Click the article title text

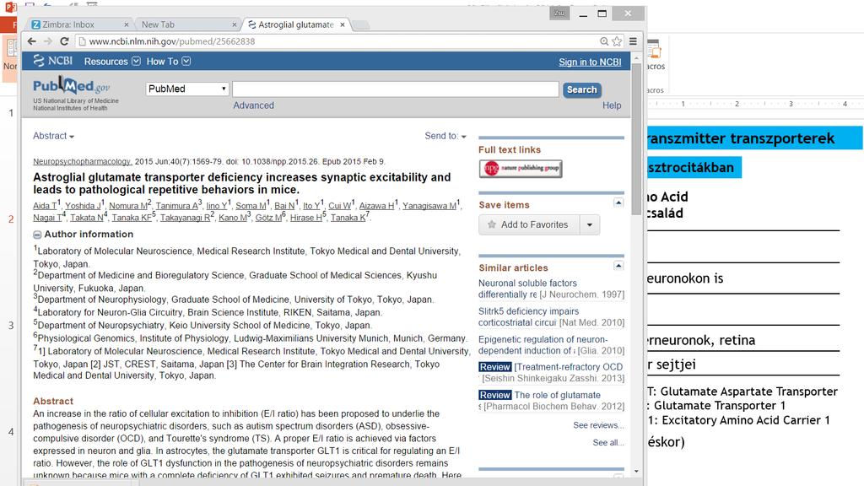[x=242, y=183]
